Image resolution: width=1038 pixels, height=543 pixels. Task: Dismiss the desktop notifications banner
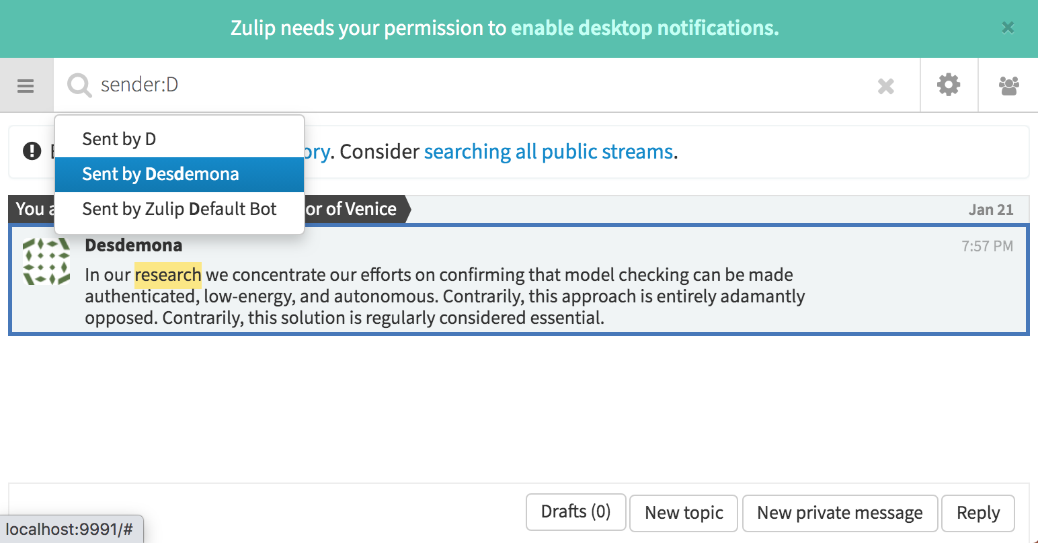coord(1008,28)
